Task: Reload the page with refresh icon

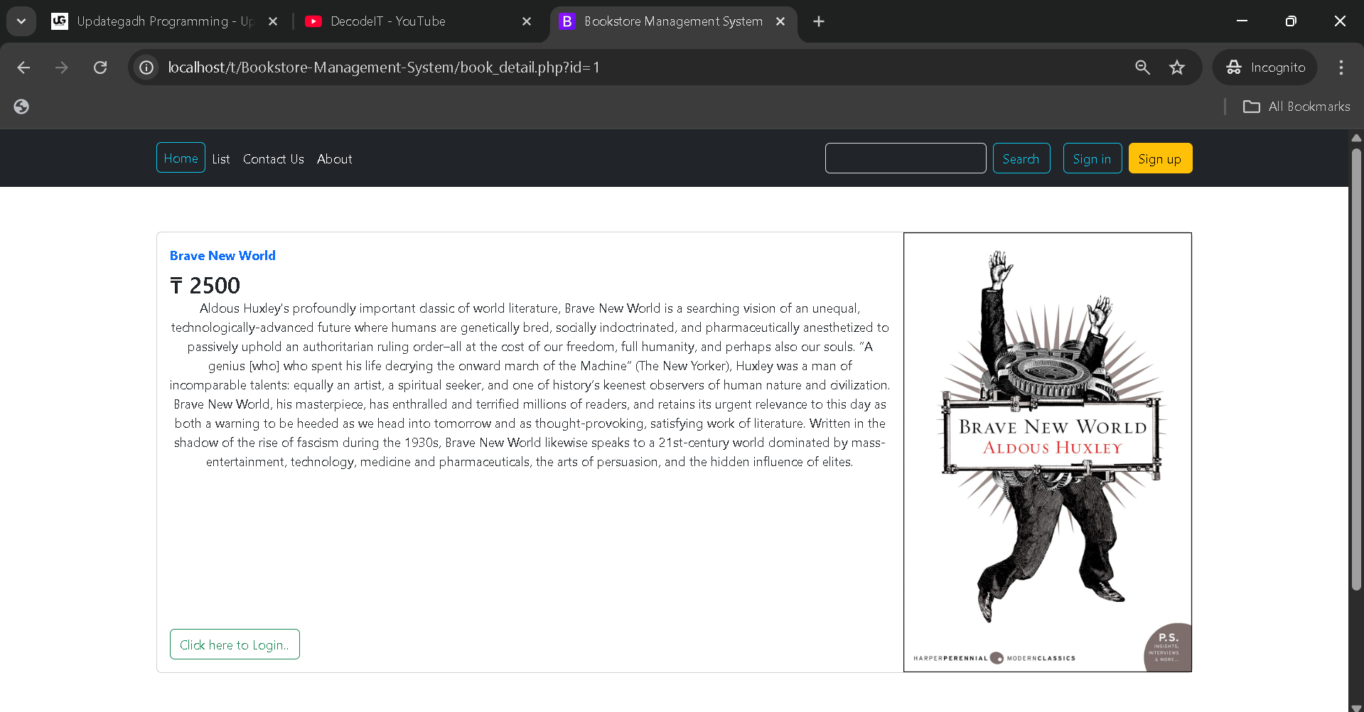Action: point(100,68)
